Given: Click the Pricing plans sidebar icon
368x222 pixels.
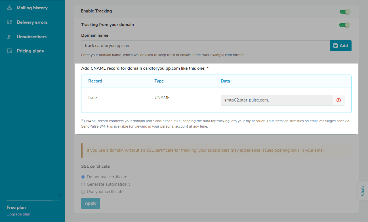Looking at the screenshot, I should pyautogui.click(x=9, y=51).
